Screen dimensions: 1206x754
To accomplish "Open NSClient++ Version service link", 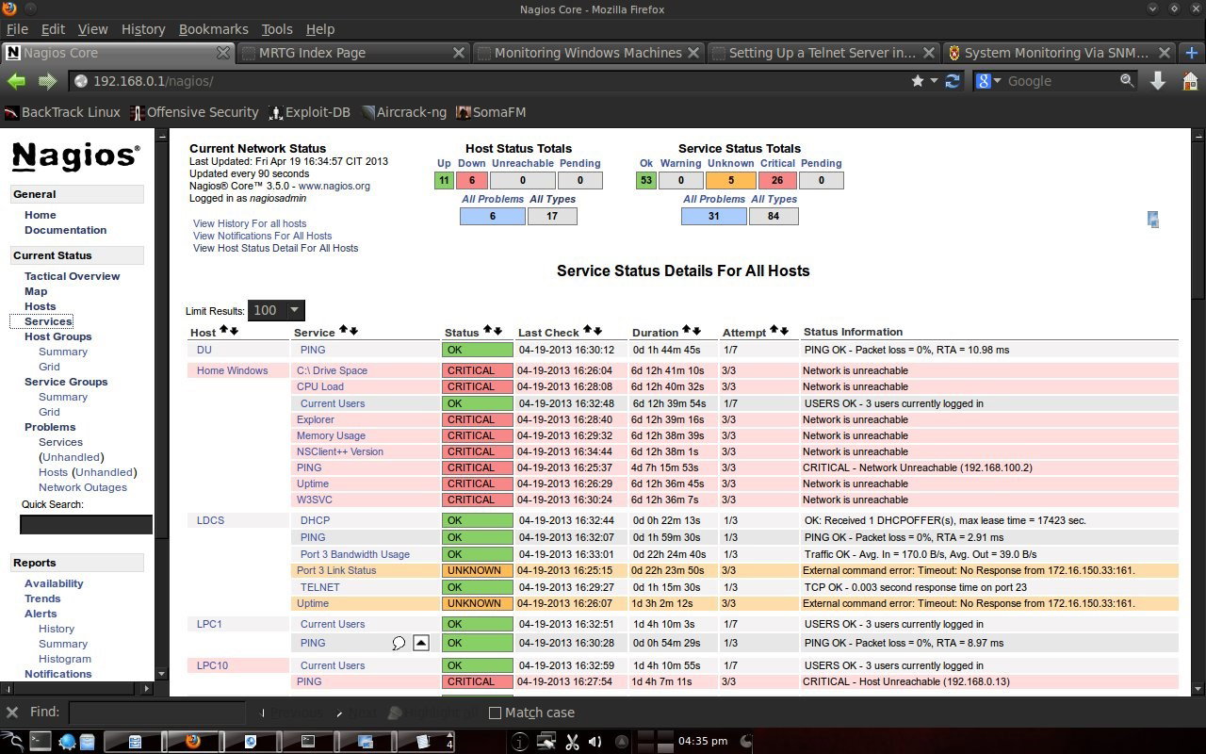I will (340, 451).
